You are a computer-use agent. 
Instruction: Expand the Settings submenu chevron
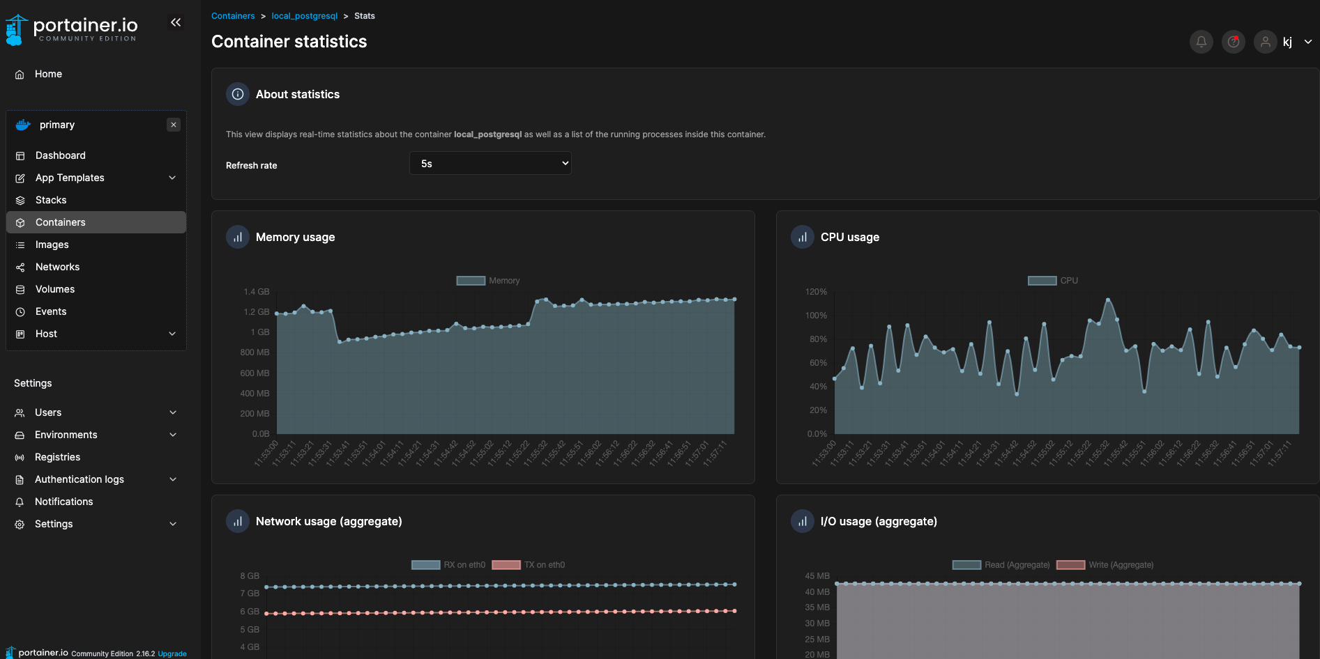tap(172, 524)
